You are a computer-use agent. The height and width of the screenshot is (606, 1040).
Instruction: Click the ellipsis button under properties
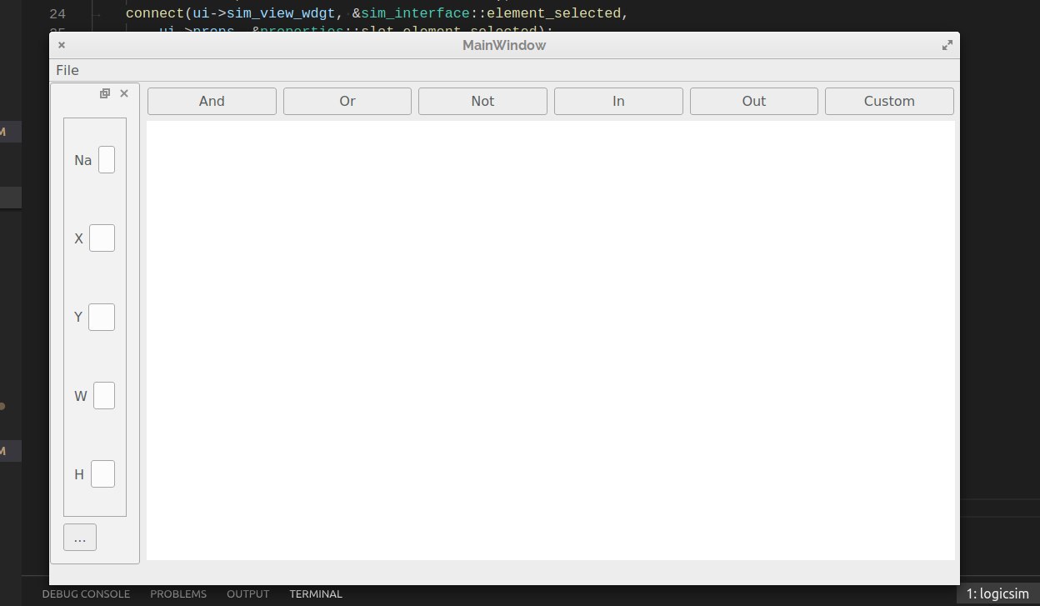click(80, 538)
